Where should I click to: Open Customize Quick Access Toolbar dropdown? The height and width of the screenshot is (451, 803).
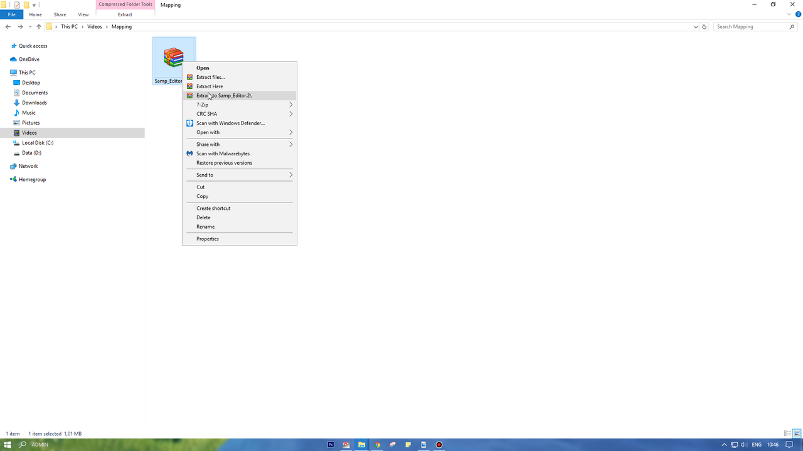(x=34, y=5)
